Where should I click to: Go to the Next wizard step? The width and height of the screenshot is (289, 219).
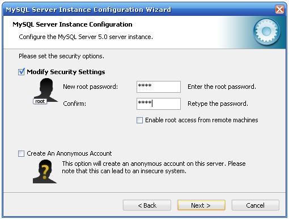pyautogui.click(x=201, y=205)
